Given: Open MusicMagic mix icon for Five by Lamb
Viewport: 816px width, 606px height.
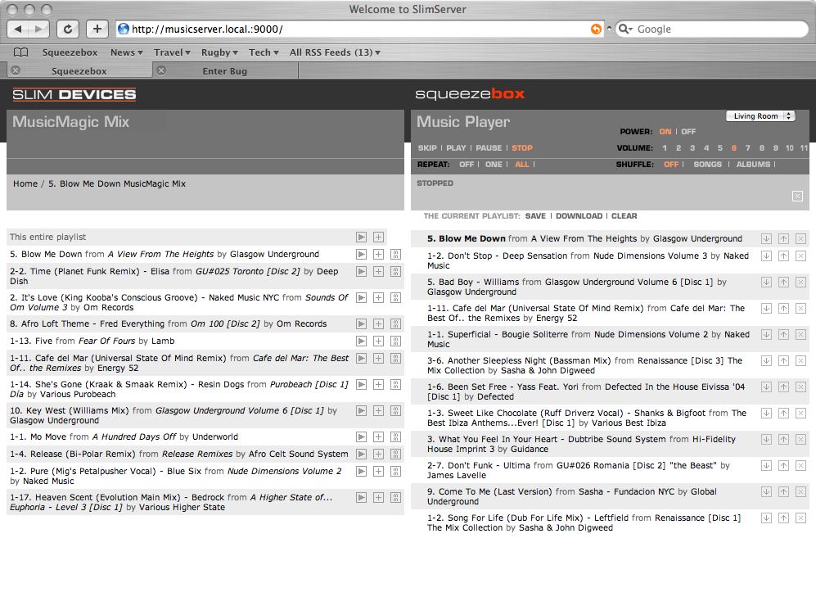Looking at the screenshot, I should pos(395,341).
